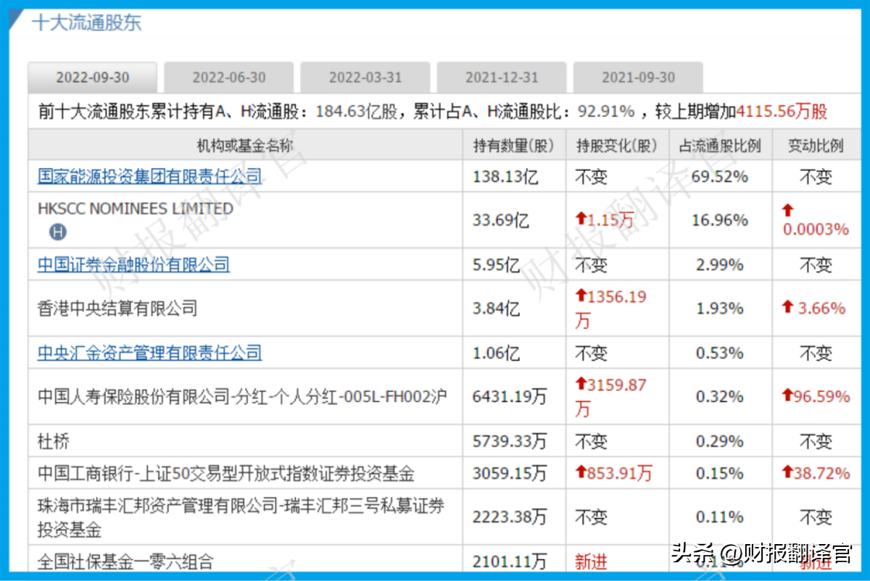The image size is (870, 581).
Task: Open the 2022-03-31 report tab
Action: [365, 78]
